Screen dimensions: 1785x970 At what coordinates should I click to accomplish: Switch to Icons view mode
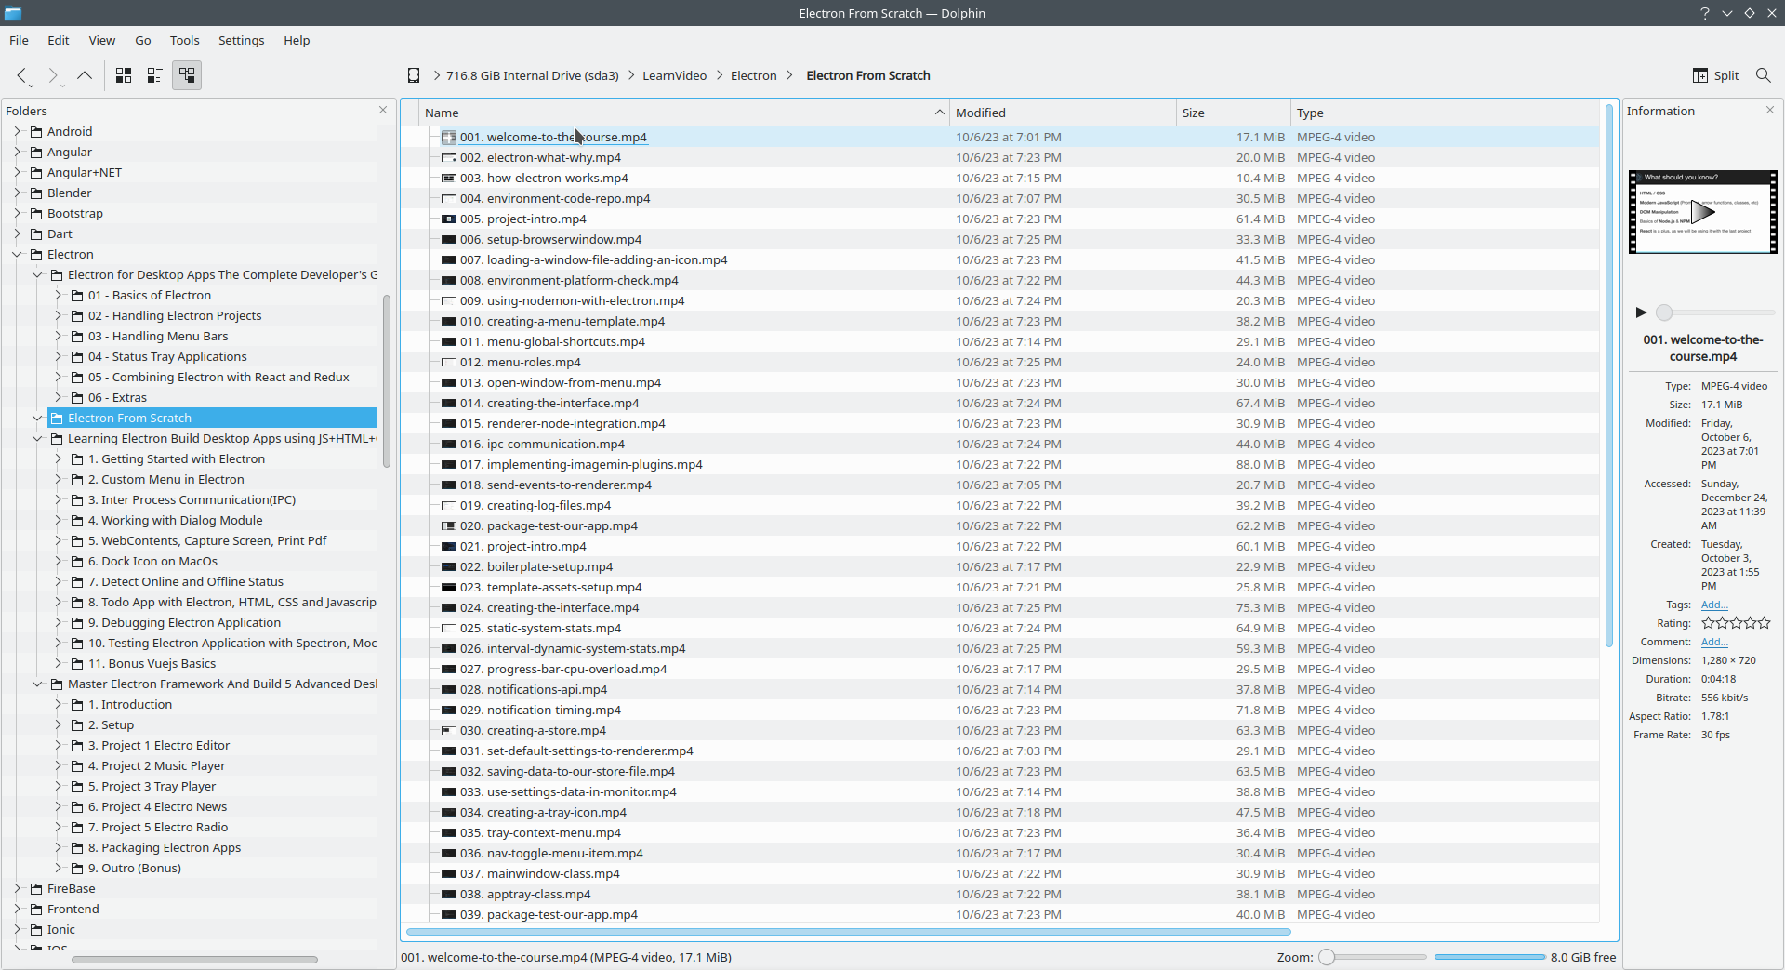[124, 75]
